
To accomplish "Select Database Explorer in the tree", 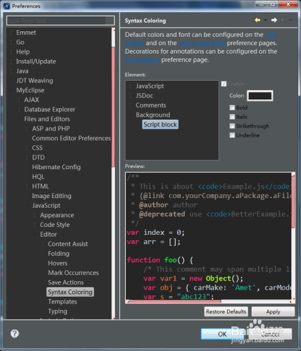I will (50, 110).
